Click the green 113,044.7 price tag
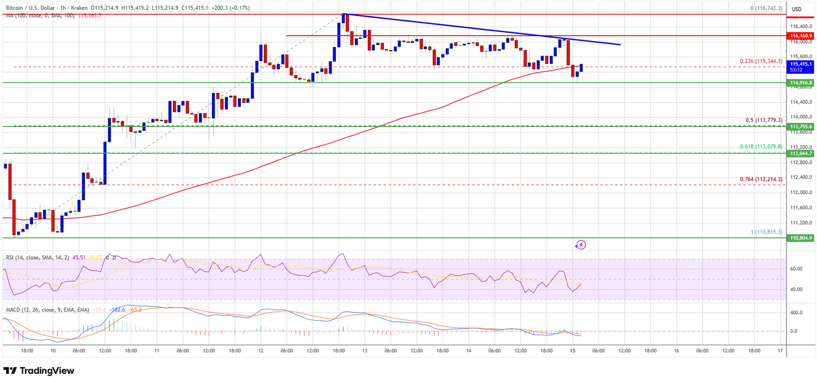This screenshot has height=378, width=817. coord(801,154)
